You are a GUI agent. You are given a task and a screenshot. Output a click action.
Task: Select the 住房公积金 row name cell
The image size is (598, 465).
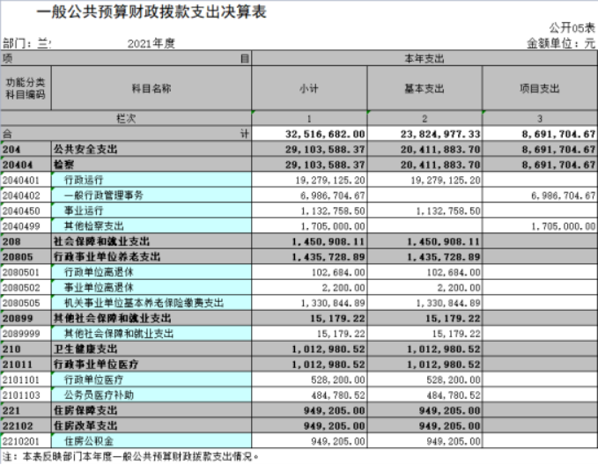[151, 440]
